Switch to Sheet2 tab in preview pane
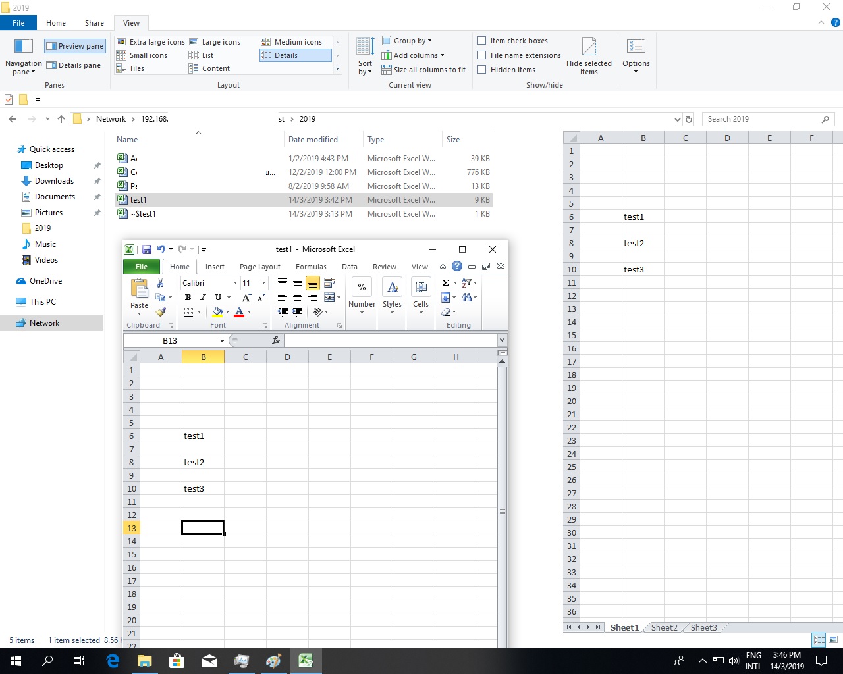 pyautogui.click(x=664, y=627)
